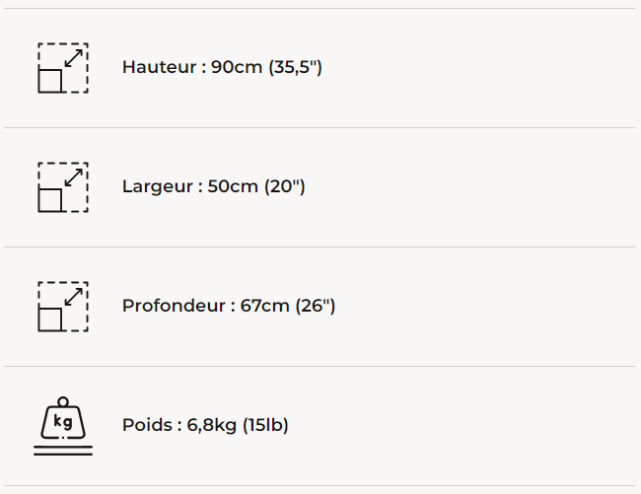The height and width of the screenshot is (494, 641).
Task: Click the "Largeur" label text
Action: point(158,186)
